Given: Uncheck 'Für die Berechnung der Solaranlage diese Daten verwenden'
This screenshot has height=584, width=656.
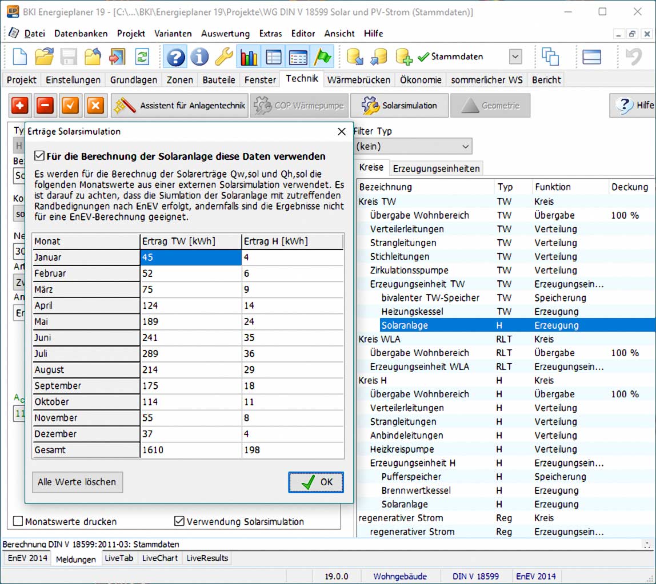Looking at the screenshot, I should (x=39, y=156).
